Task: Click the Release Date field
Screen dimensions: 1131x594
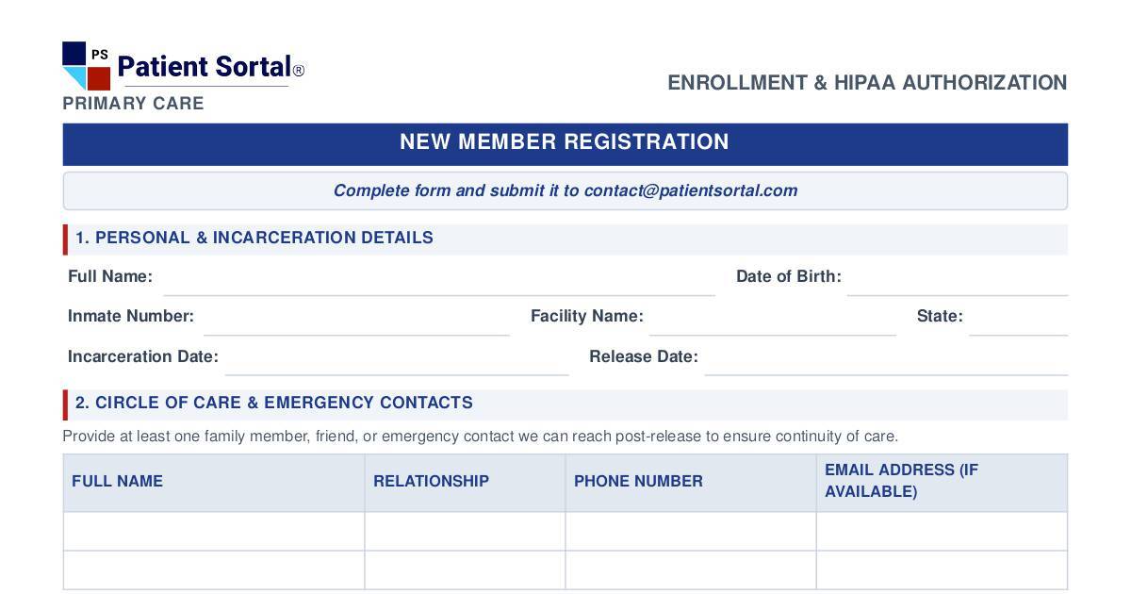Action: coord(886,358)
